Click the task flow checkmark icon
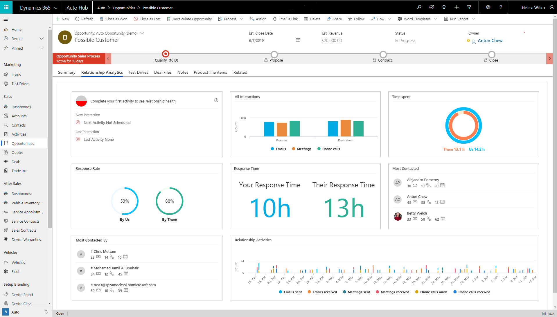The height and width of the screenshot is (317, 557). click(431, 8)
